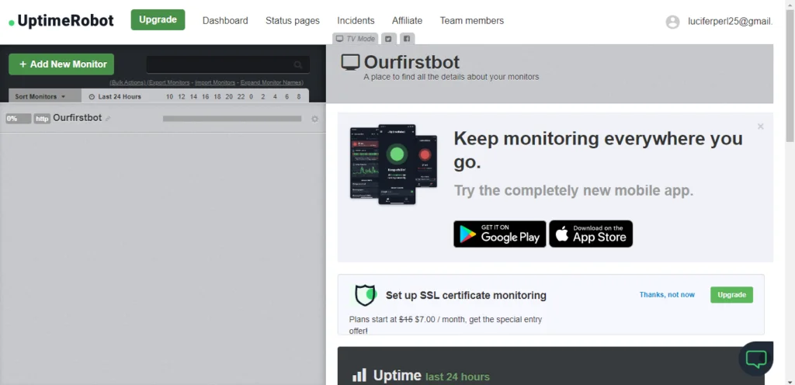The image size is (795, 385).
Task: Click the search magnifier icon
Action: [x=297, y=65]
